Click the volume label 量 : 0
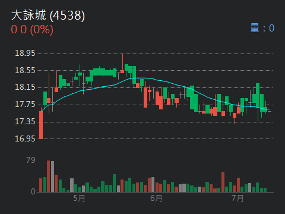Screen dimensions: 285x214 [262, 28]
